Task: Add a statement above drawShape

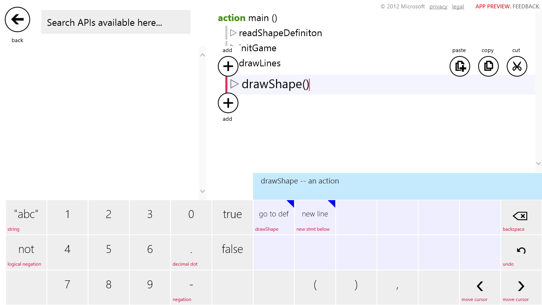Action: click(228, 66)
